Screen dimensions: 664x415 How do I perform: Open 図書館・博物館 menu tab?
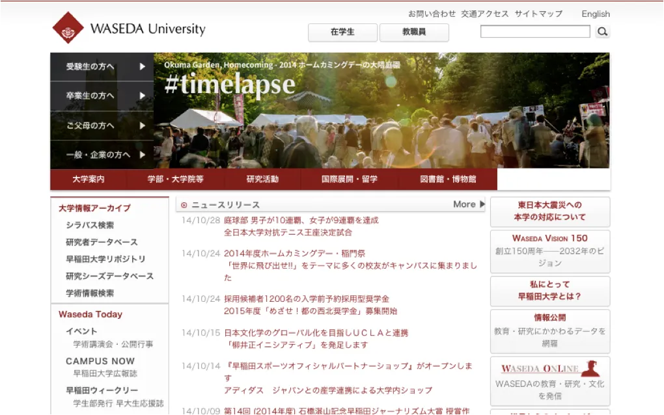448,180
